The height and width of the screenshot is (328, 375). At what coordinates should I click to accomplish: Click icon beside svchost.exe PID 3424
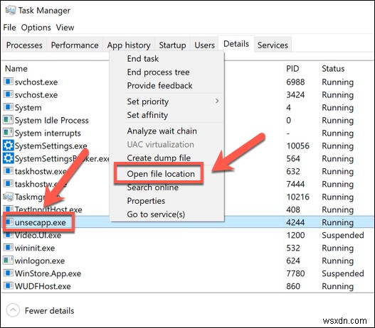(9, 94)
